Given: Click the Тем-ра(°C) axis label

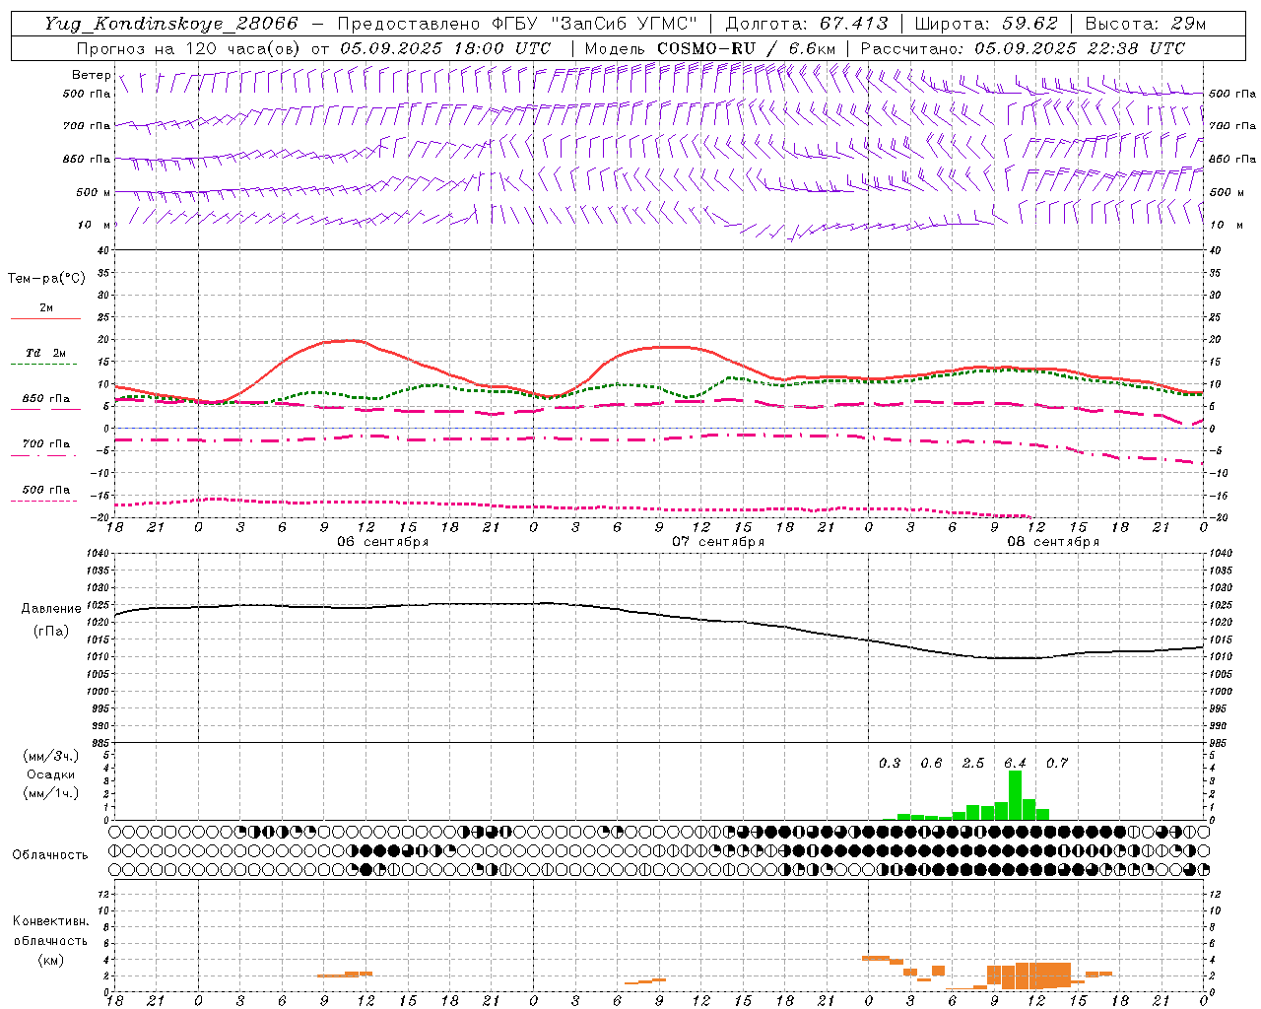Looking at the screenshot, I should tap(46, 278).
